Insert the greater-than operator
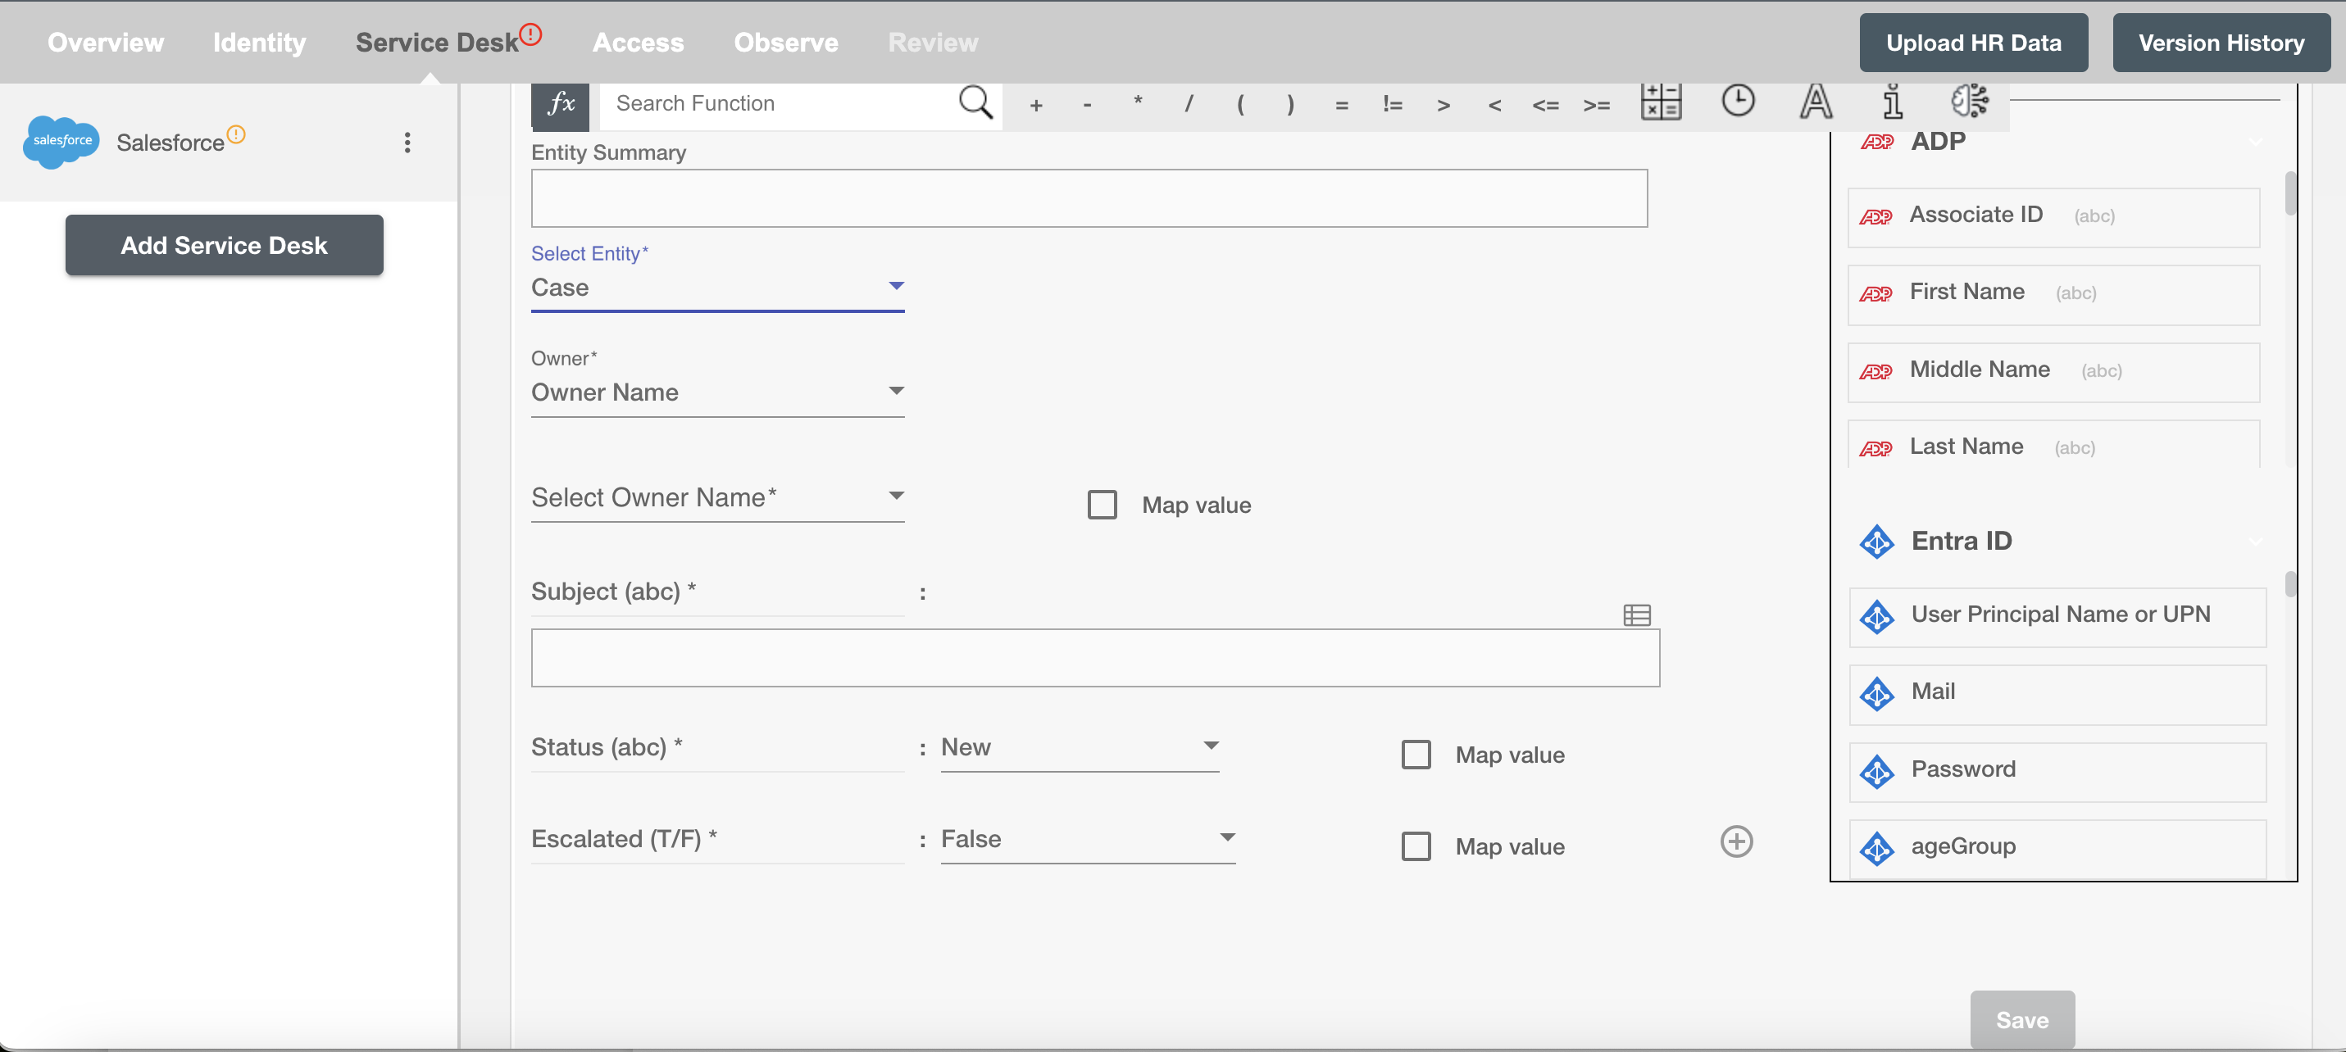The height and width of the screenshot is (1052, 2346). (x=1444, y=106)
